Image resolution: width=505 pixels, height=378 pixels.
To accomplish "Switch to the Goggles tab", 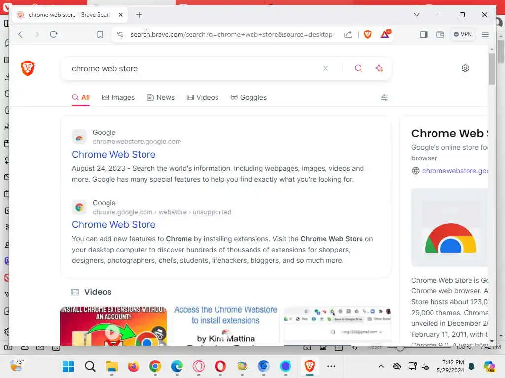I will click(x=249, y=97).
